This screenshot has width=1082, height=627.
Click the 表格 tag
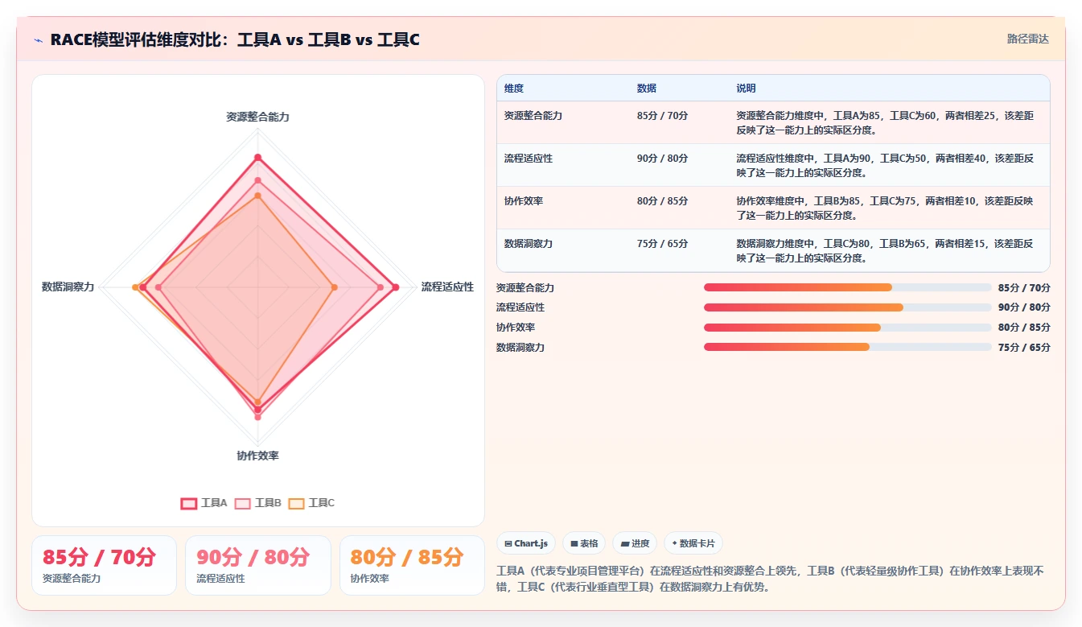[584, 543]
